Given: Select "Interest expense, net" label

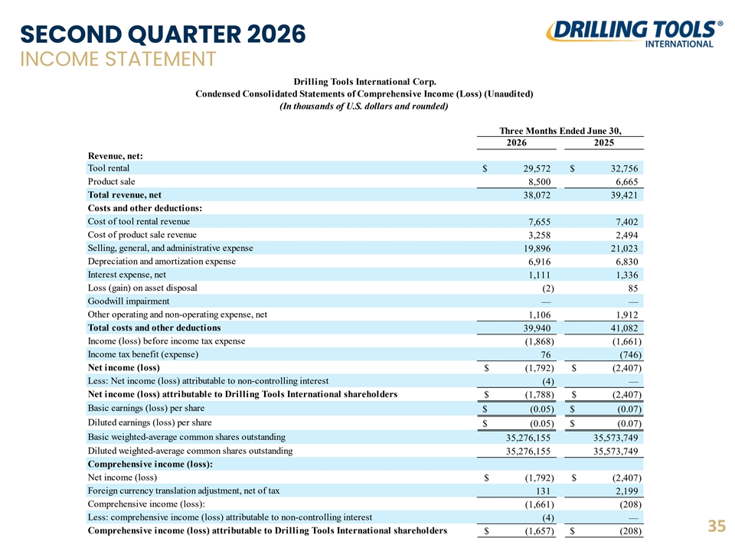Looking at the screenshot, I should 126,275.
